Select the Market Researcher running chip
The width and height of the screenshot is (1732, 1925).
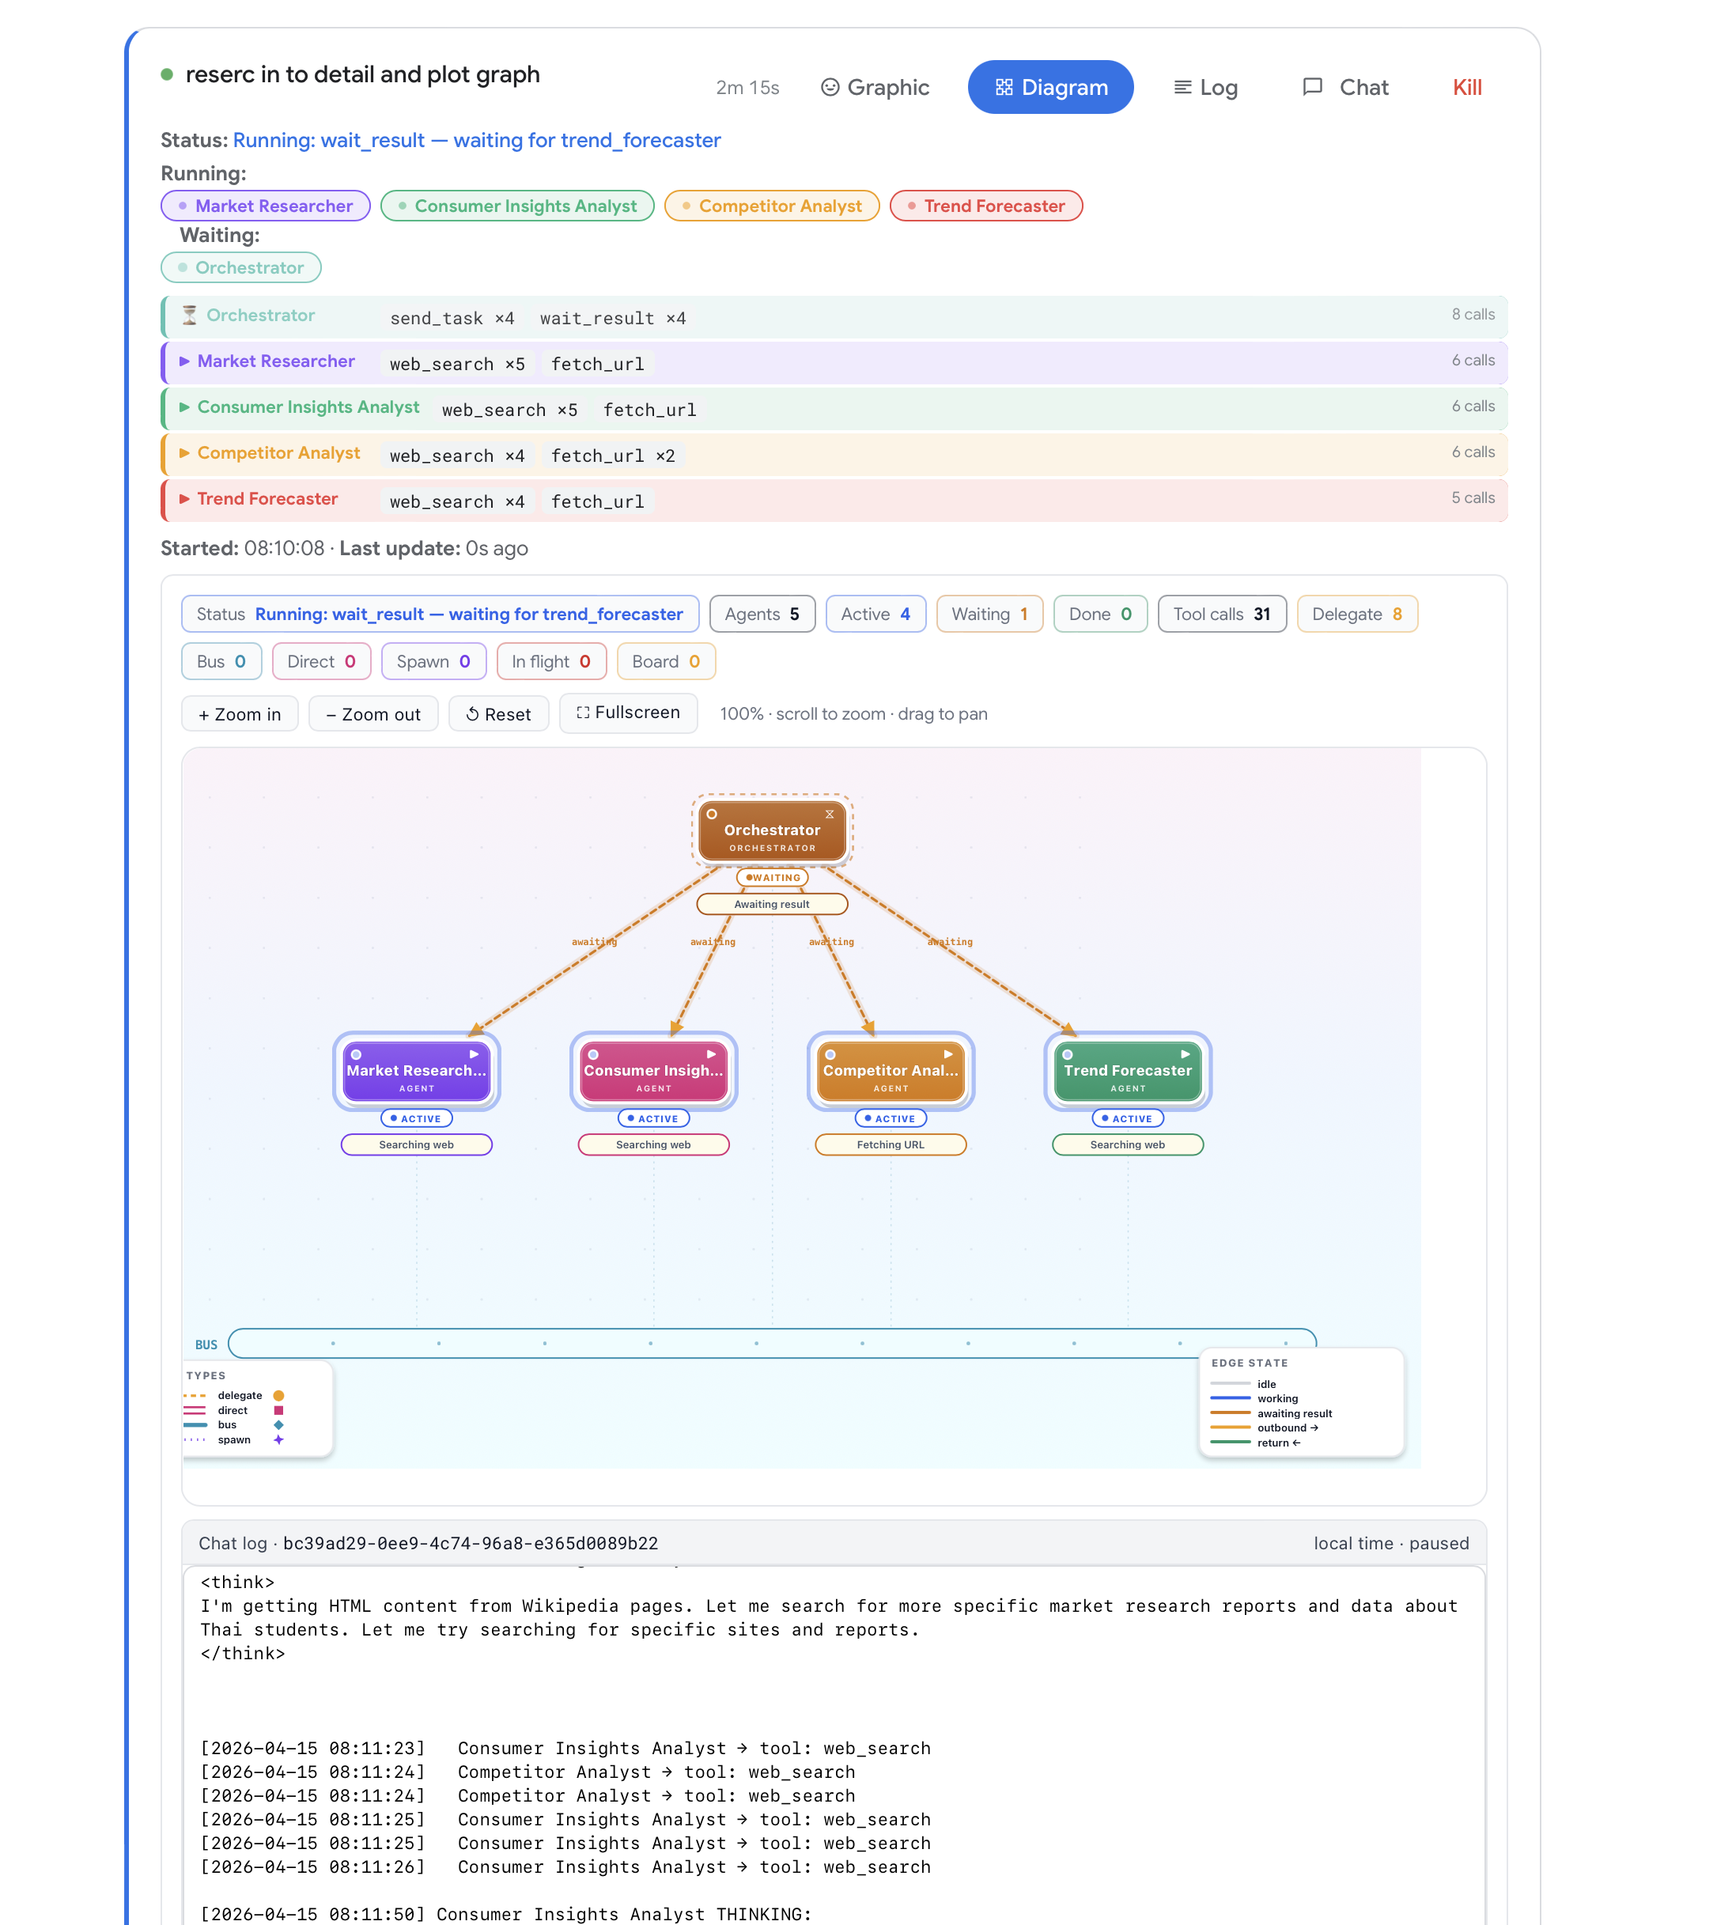coord(266,206)
